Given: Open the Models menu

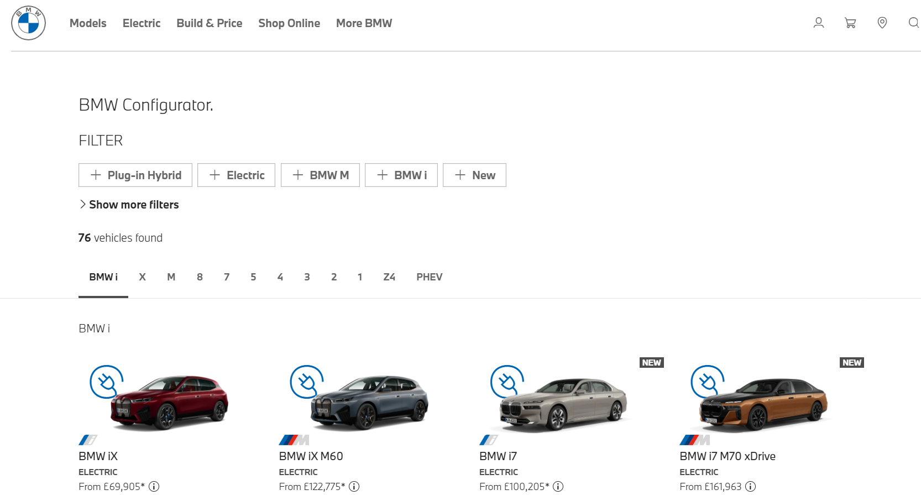Looking at the screenshot, I should pos(88,23).
